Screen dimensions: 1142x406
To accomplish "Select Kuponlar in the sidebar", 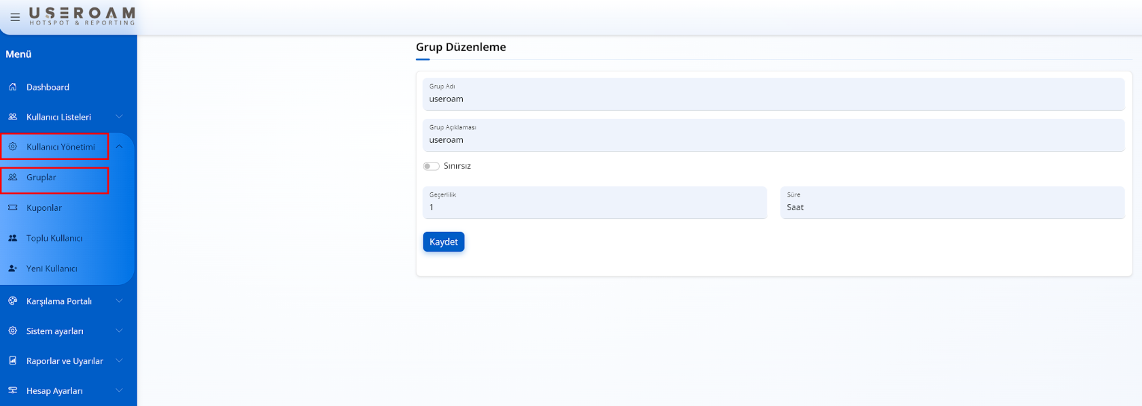I will tap(44, 208).
